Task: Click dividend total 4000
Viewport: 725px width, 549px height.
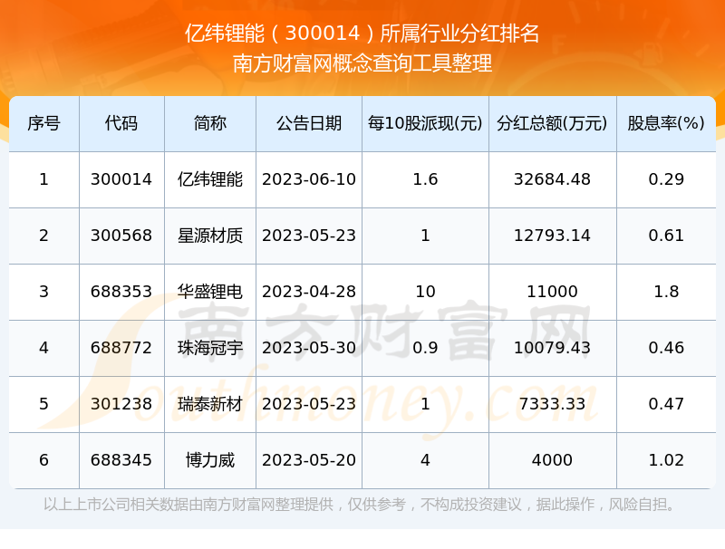Action: tap(552, 460)
